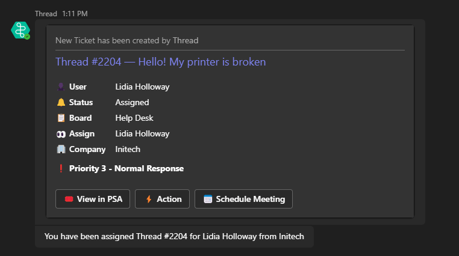This screenshot has height=256, width=459.
Task: Select the 1:11 PM message timestamp
Action: pyautogui.click(x=75, y=14)
